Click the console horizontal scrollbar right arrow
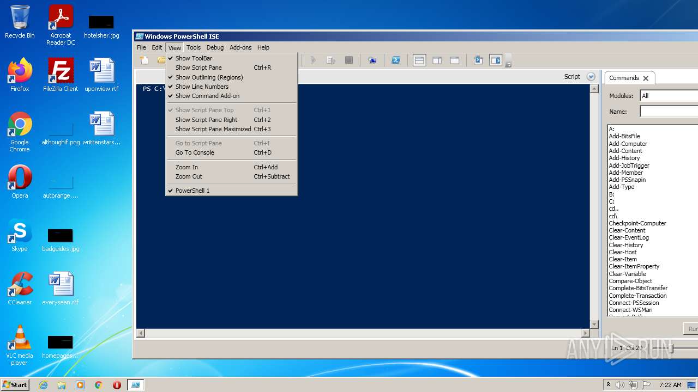 point(586,333)
